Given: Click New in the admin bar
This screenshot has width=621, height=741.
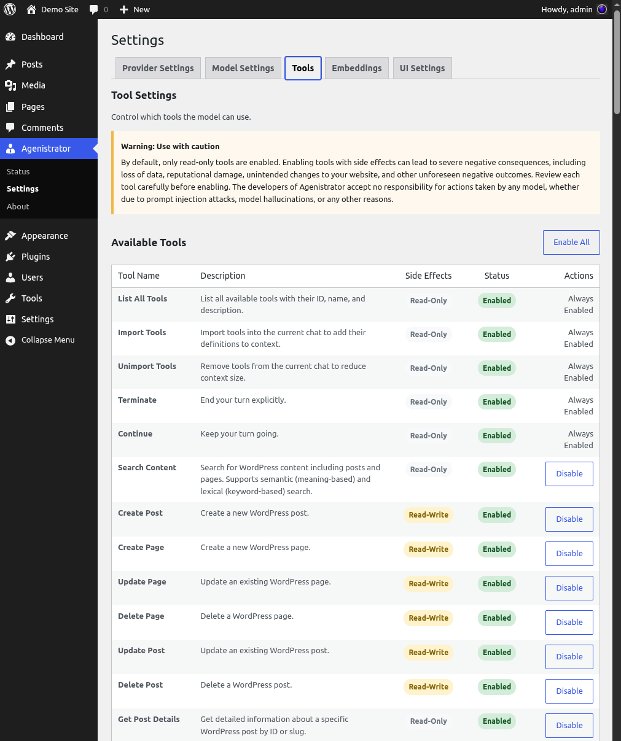Looking at the screenshot, I should click(134, 9).
